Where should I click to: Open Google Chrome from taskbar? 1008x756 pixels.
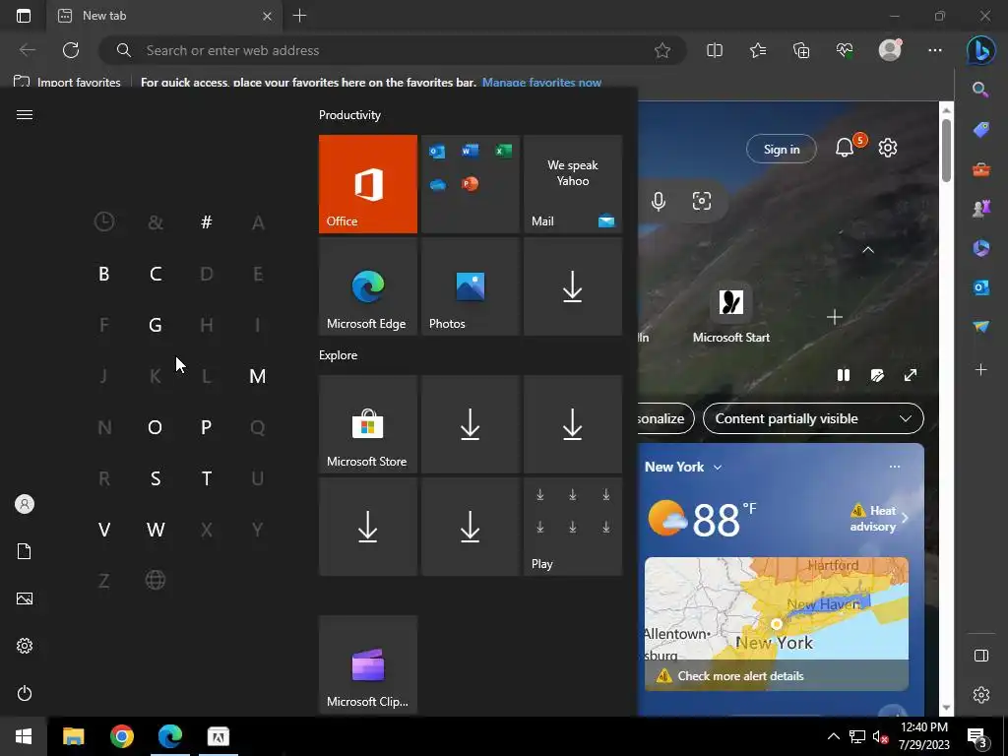(121, 736)
